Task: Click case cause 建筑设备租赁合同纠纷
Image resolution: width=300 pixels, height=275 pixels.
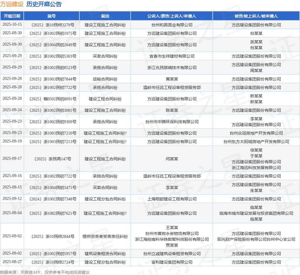Action: pyautogui.click(x=105, y=254)
